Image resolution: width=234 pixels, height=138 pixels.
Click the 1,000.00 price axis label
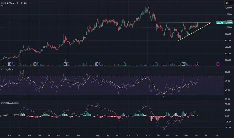[x=229, y=27]
